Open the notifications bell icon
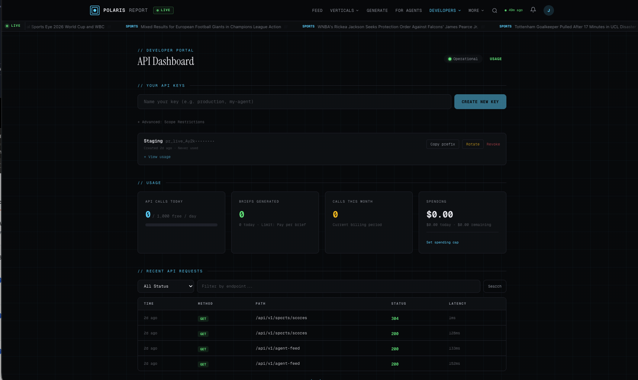This screenshot has height=380, width=638. (x=533, y=10)
